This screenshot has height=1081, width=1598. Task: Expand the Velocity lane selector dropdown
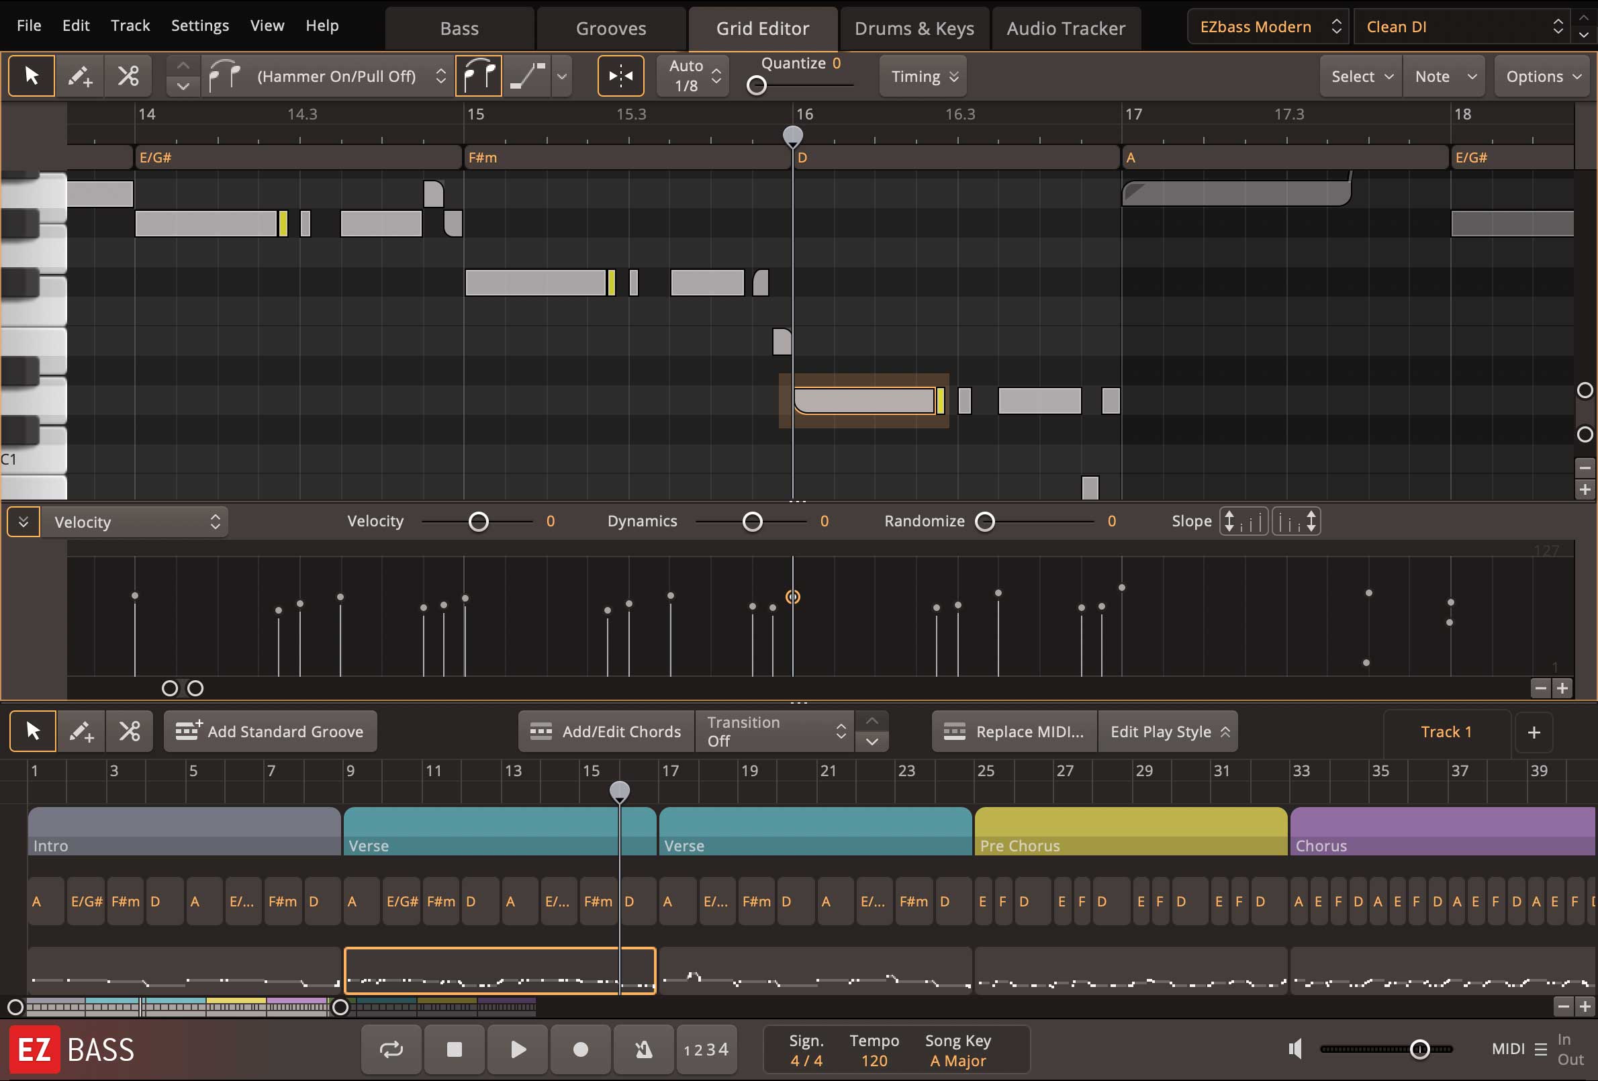[x=135, y=522]
